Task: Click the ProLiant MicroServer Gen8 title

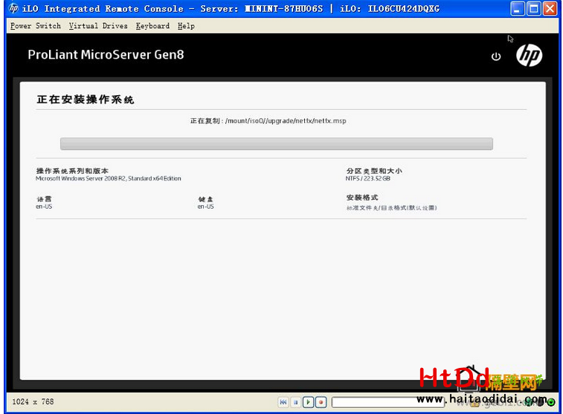Action: click(x=106, y=54)
